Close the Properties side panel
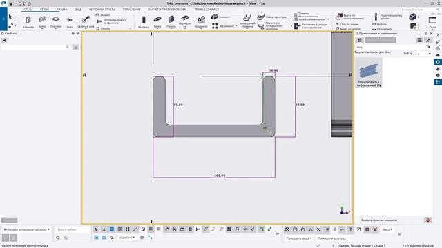This screenshot has width=442, height=248. coord(78,34)
